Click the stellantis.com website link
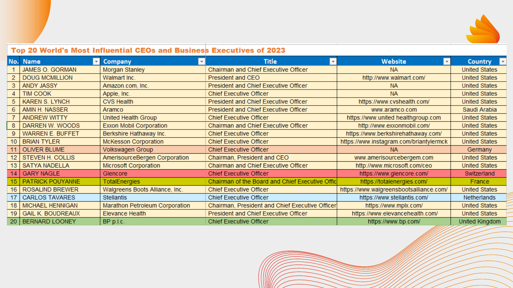This screenshot has width=513, height=288. [394, 198]
